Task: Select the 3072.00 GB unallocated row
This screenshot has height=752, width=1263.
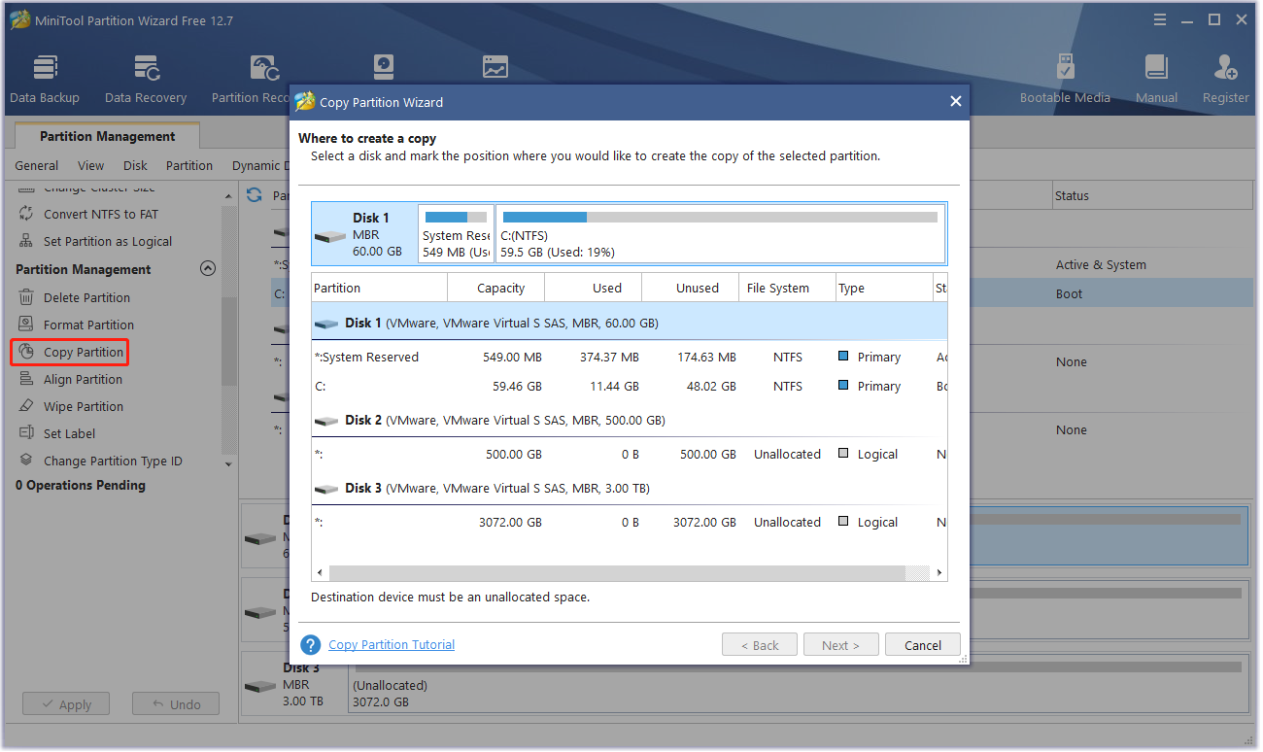Action: [x=629, y=523]
